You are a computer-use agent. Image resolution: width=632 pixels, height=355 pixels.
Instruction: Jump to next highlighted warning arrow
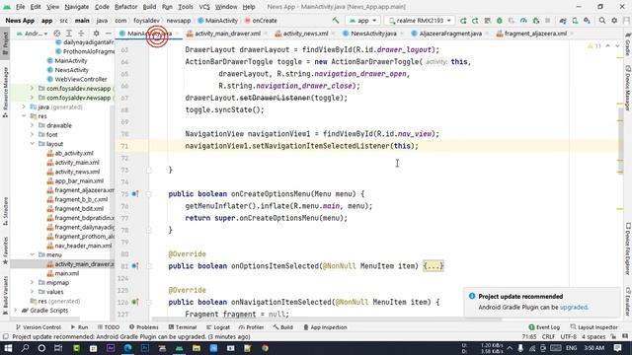pos(617,46)
